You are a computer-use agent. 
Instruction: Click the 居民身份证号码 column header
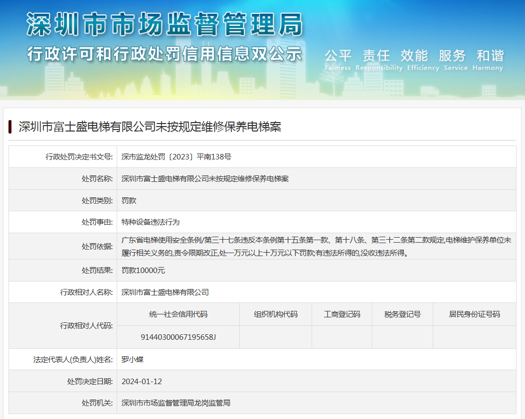click(x=474, y=314)
